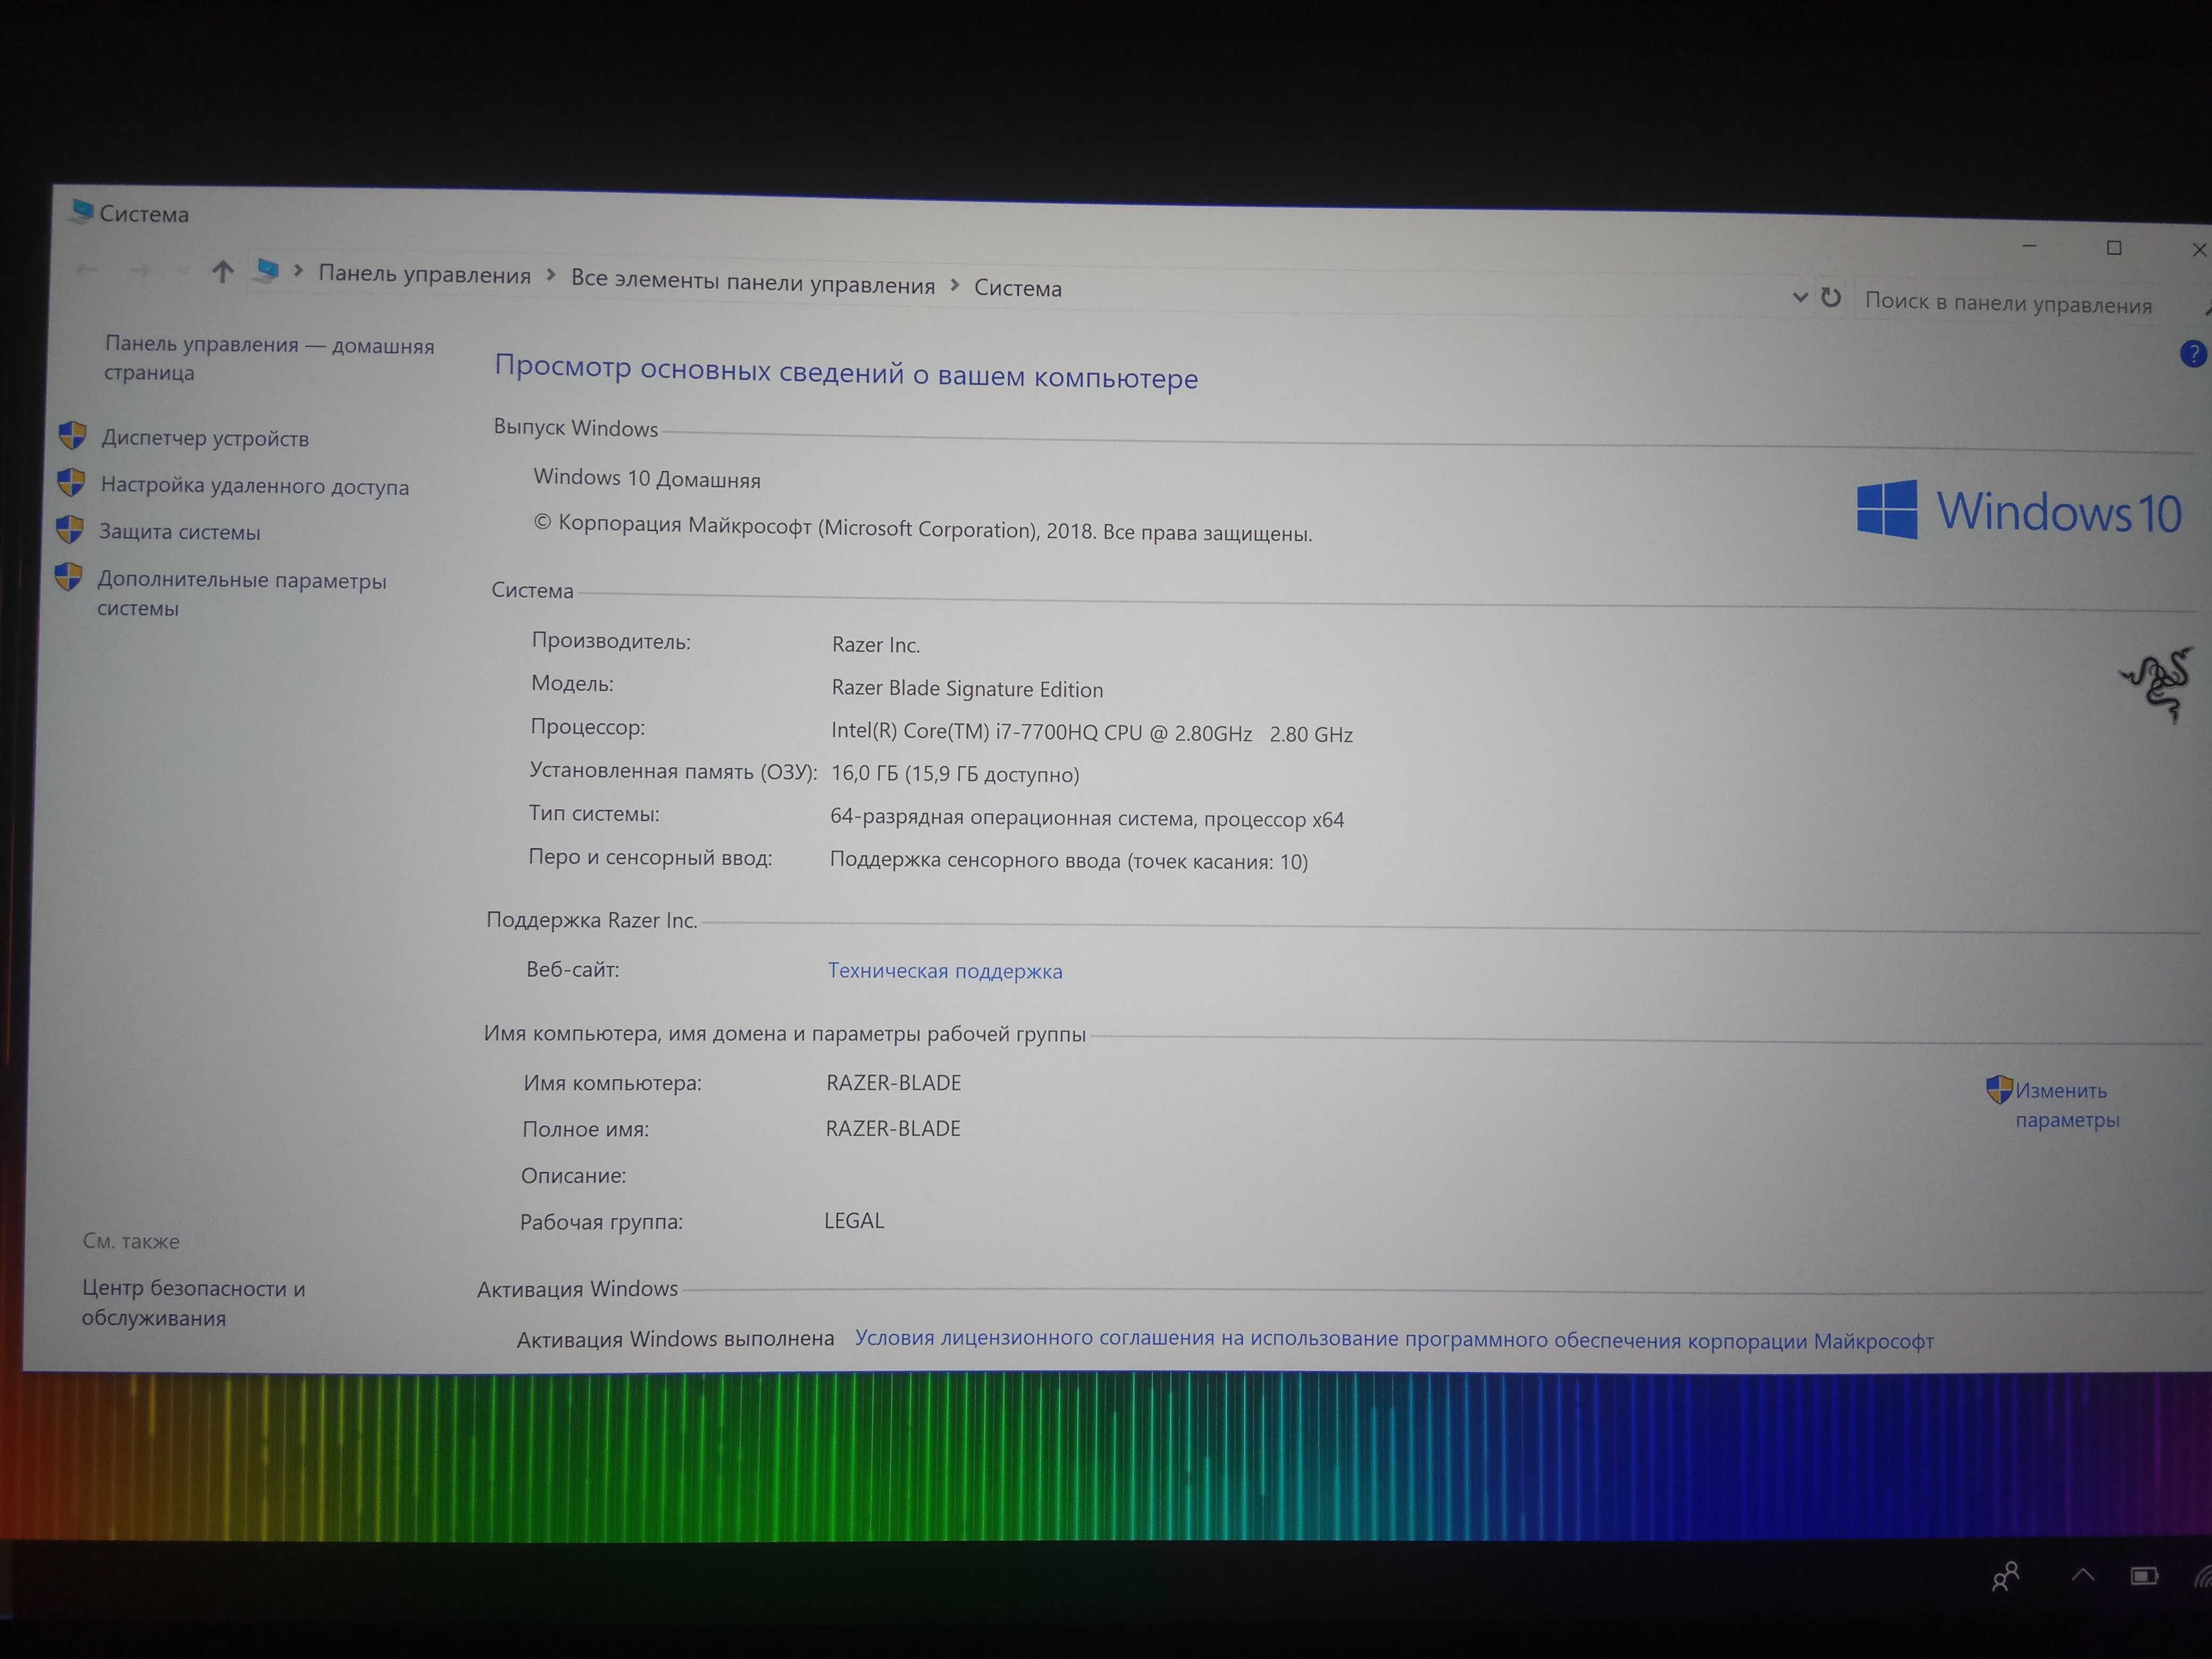Open Панель управления breadcrumb

coord(424,274)
